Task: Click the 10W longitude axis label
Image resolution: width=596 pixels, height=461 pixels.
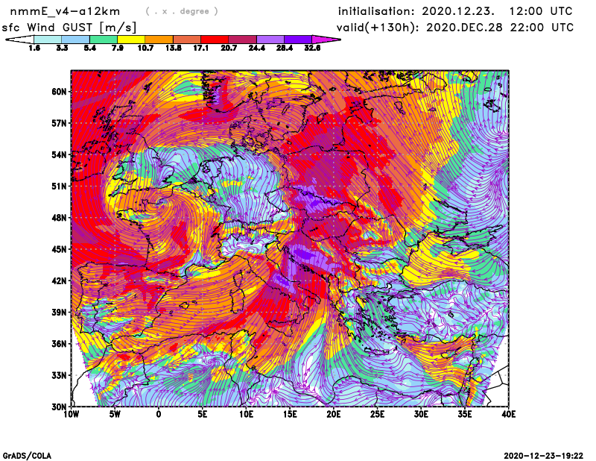Action: click(71, 413)
